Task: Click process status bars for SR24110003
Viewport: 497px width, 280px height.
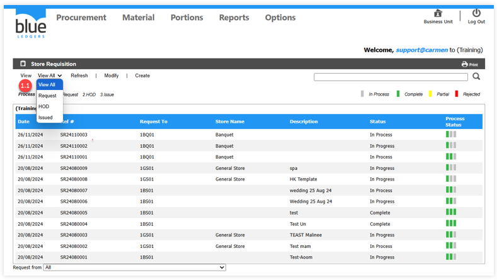Action: pos(451,135)
